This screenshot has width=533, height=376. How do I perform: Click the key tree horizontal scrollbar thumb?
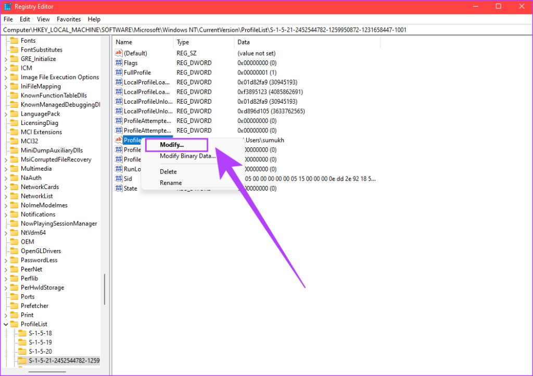click(47, 372)
